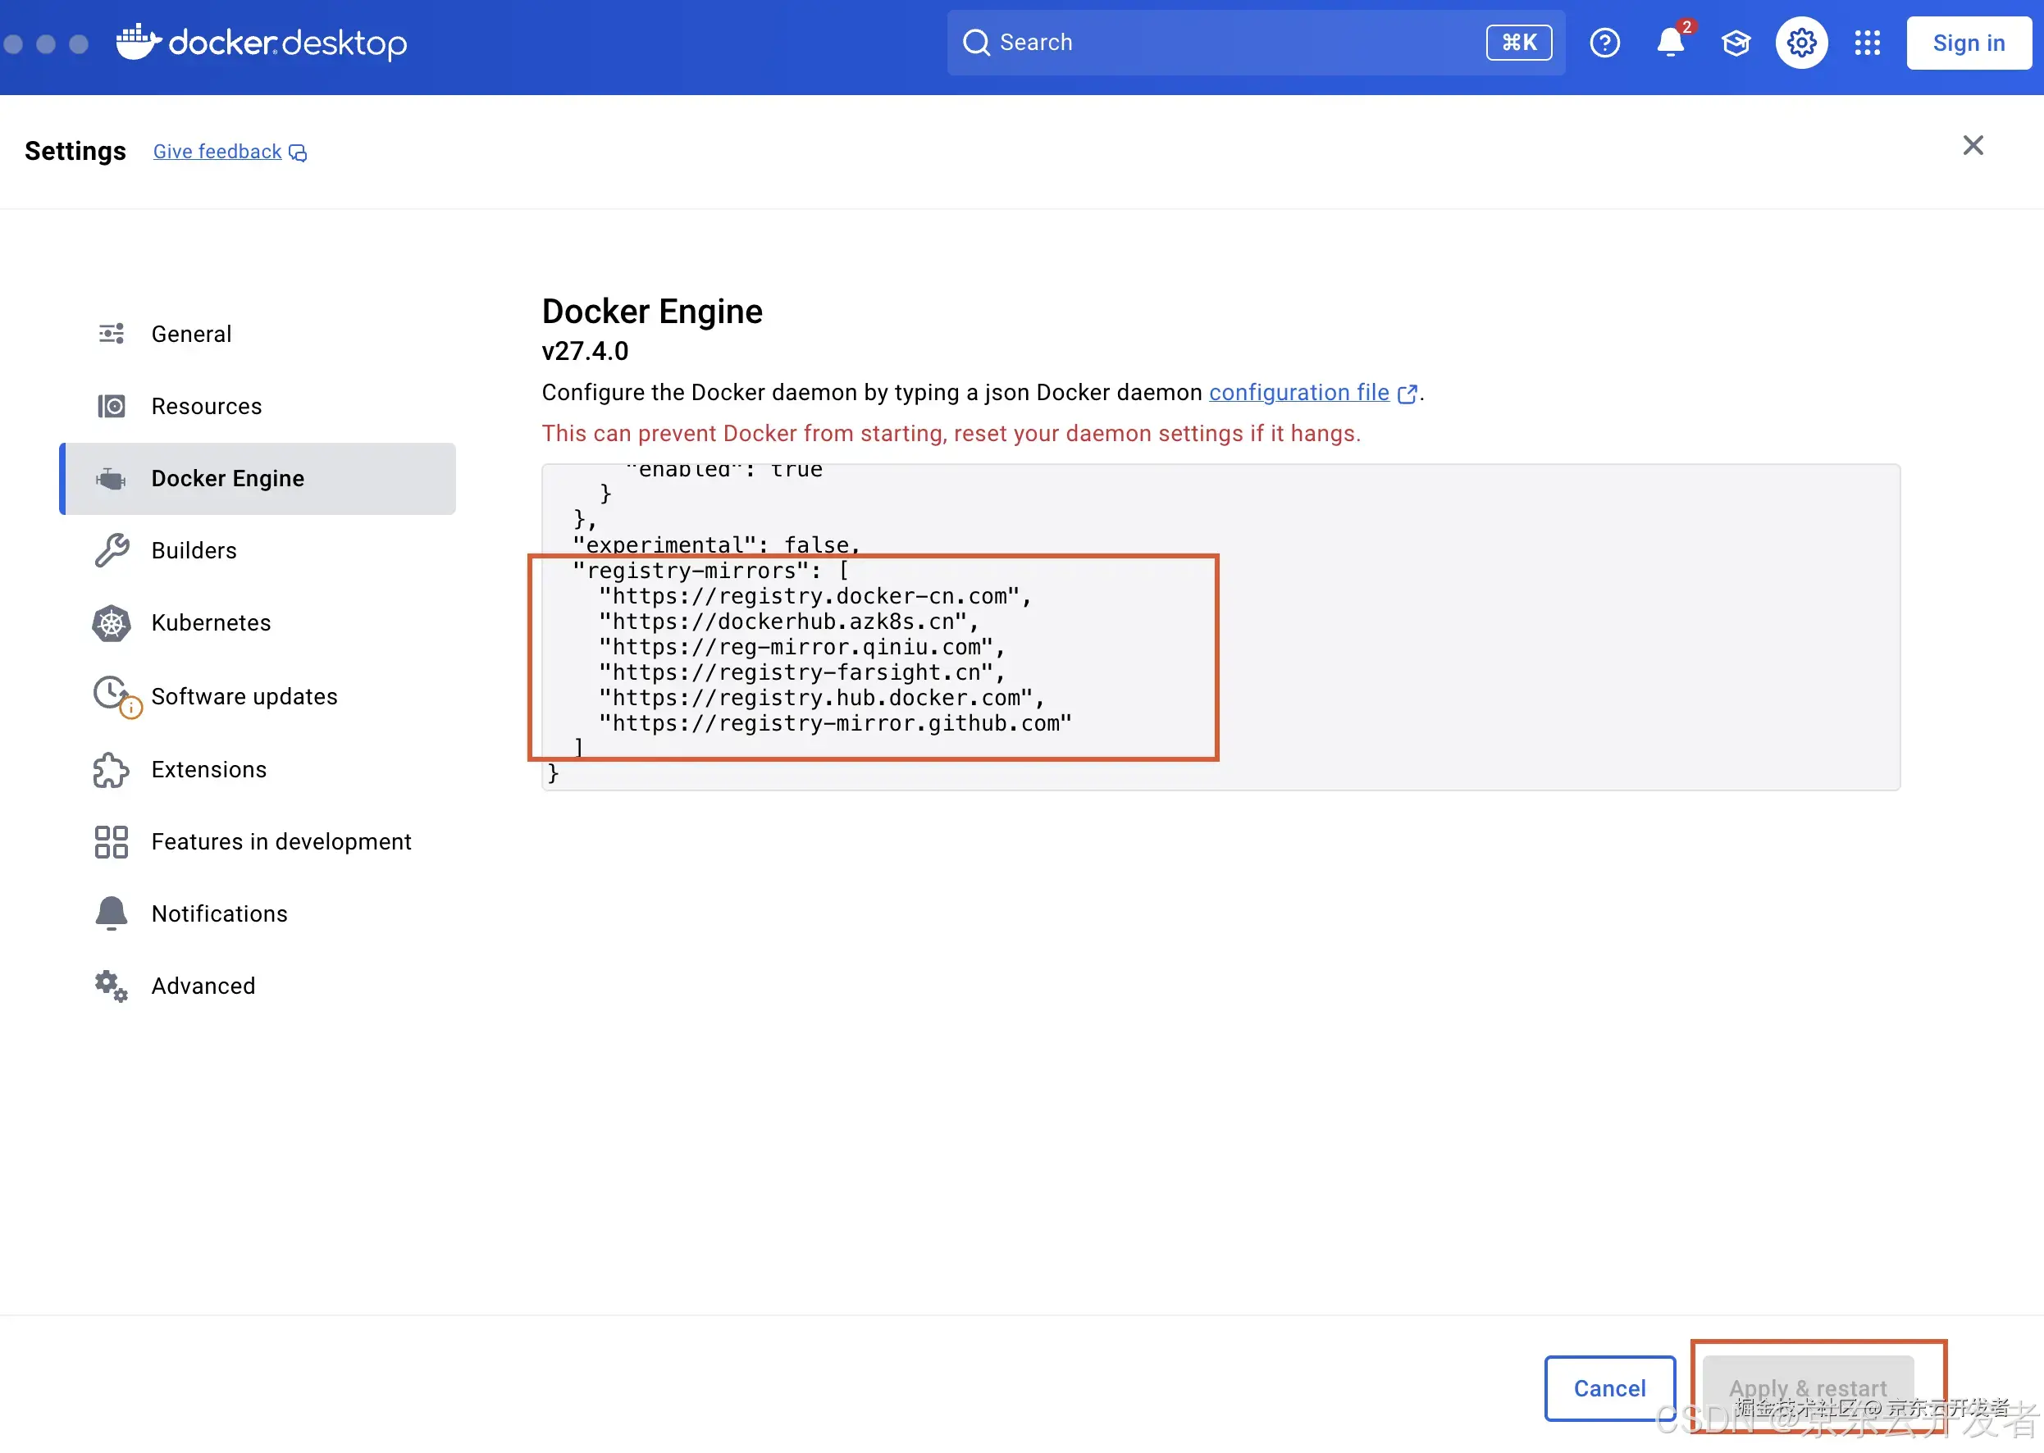The height and width of the screenshot is (1453, 2044).
Task: Click the Give feedback link
Action: [217, 151]
